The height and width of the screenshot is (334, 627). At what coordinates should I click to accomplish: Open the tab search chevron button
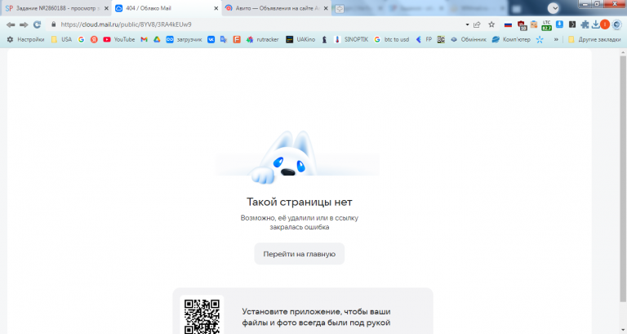coord(553,8)
